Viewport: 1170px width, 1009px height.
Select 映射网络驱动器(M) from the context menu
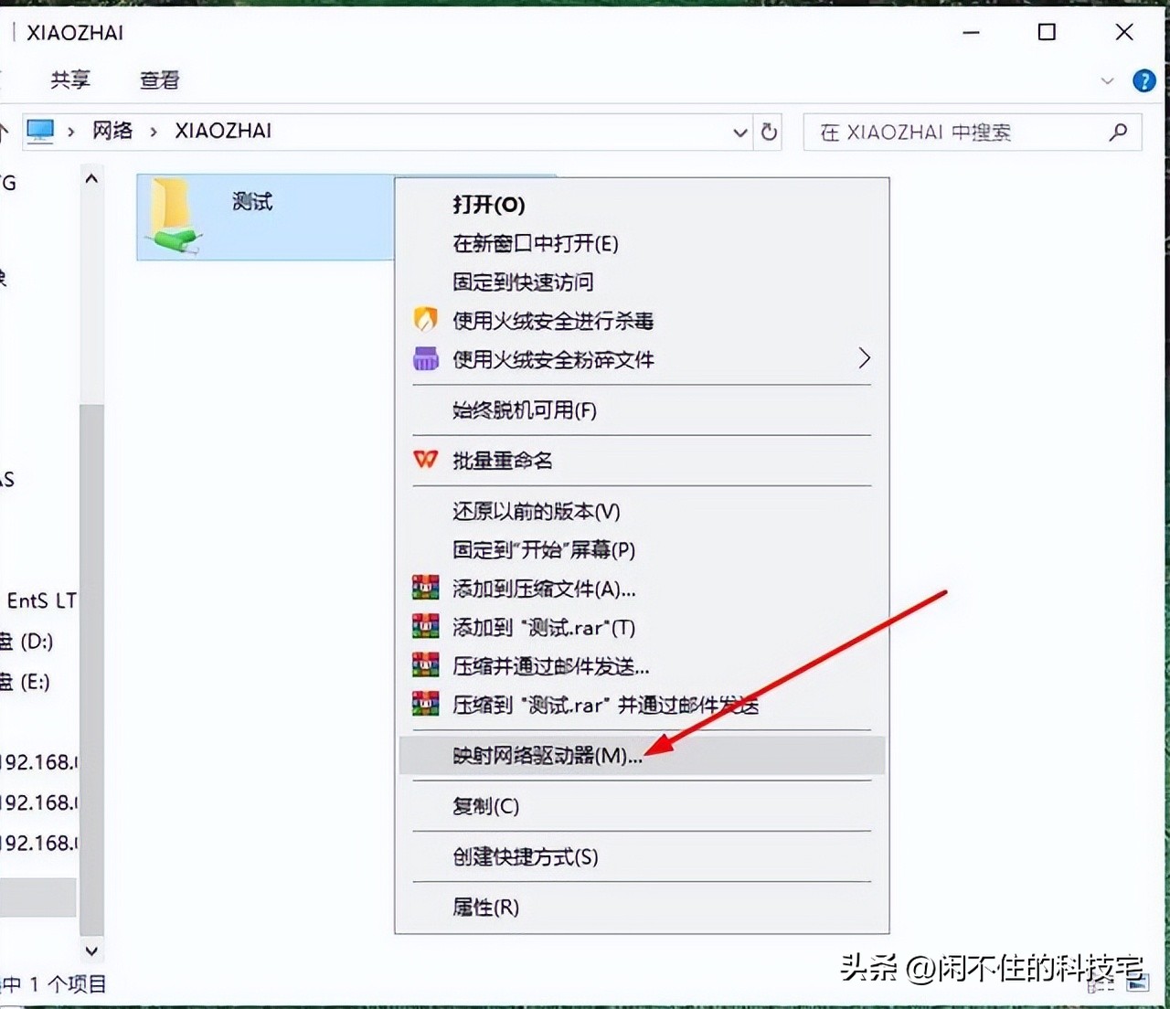click(546, 756)
